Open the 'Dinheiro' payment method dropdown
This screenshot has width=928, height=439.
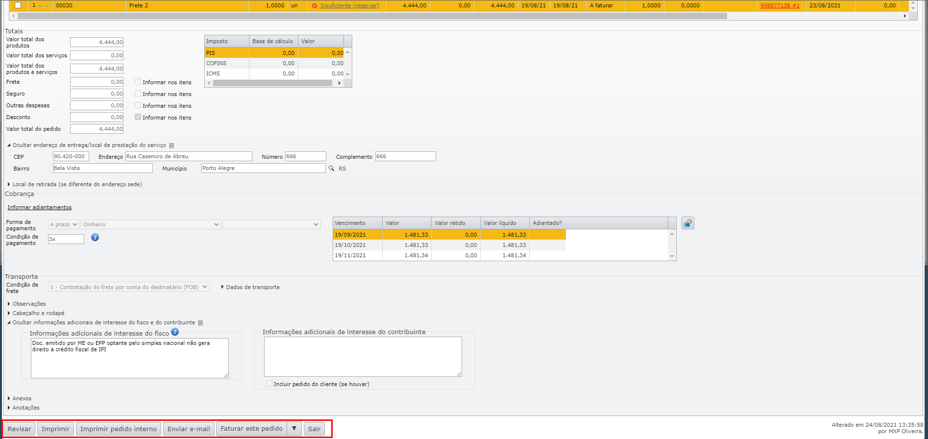pyautogui.click(x=151, y=224)
